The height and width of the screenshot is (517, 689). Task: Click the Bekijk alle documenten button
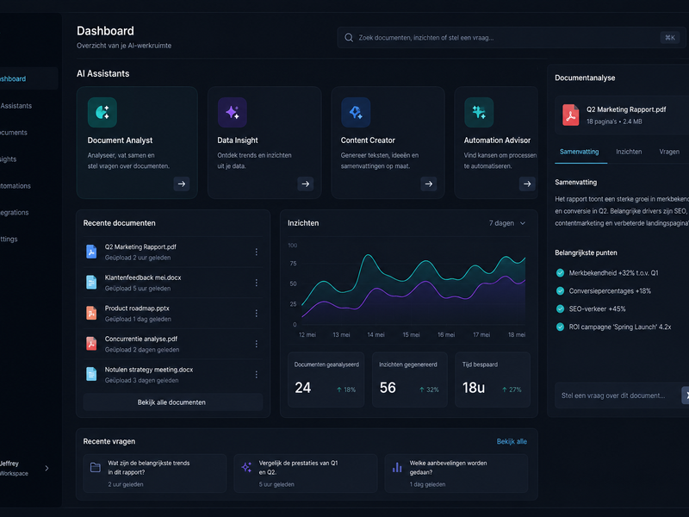pos(173,402)
